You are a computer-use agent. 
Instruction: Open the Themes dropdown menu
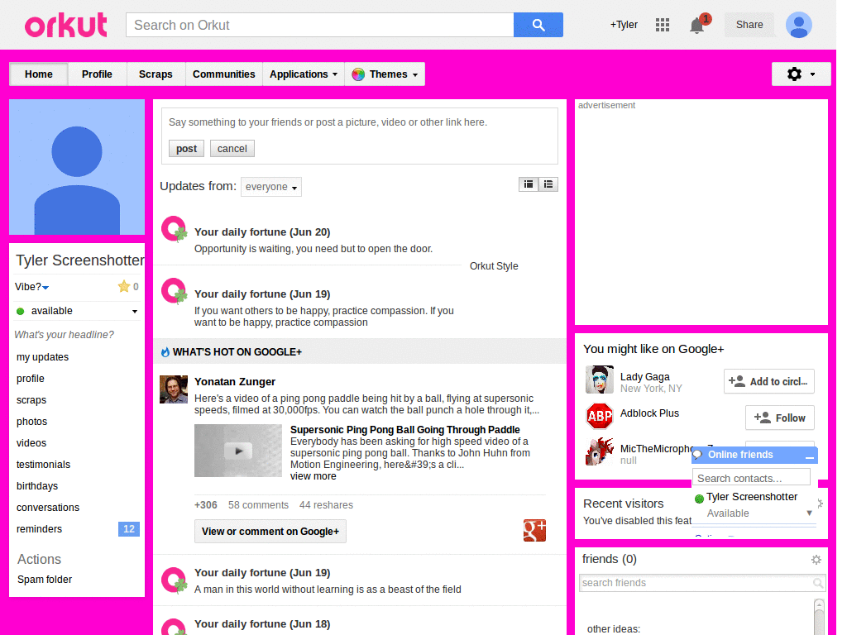[x=385, y=74]
